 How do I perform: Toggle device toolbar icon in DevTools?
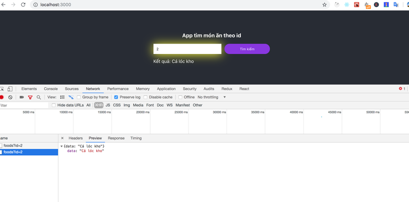(9, 89)
